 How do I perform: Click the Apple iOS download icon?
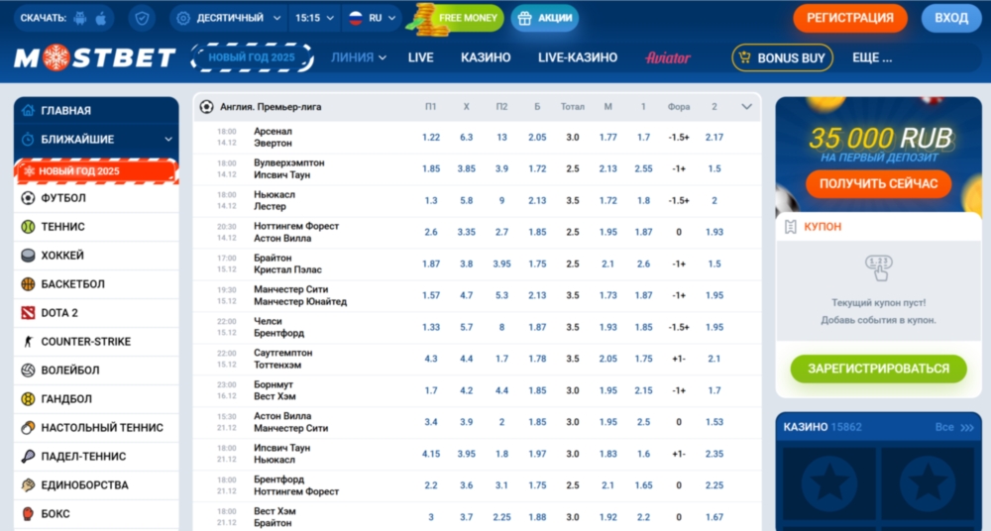tap(102, 18)
